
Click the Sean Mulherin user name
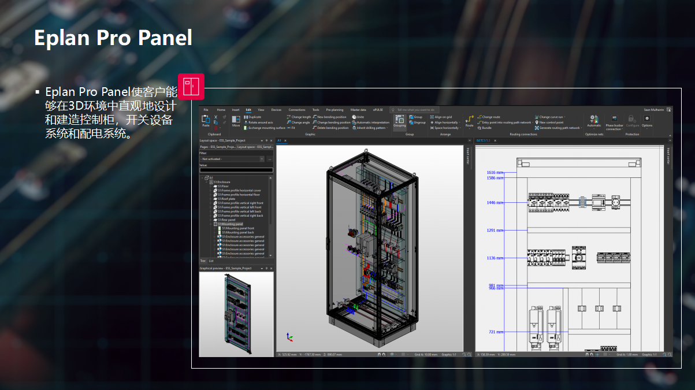(x=654, y=110)
